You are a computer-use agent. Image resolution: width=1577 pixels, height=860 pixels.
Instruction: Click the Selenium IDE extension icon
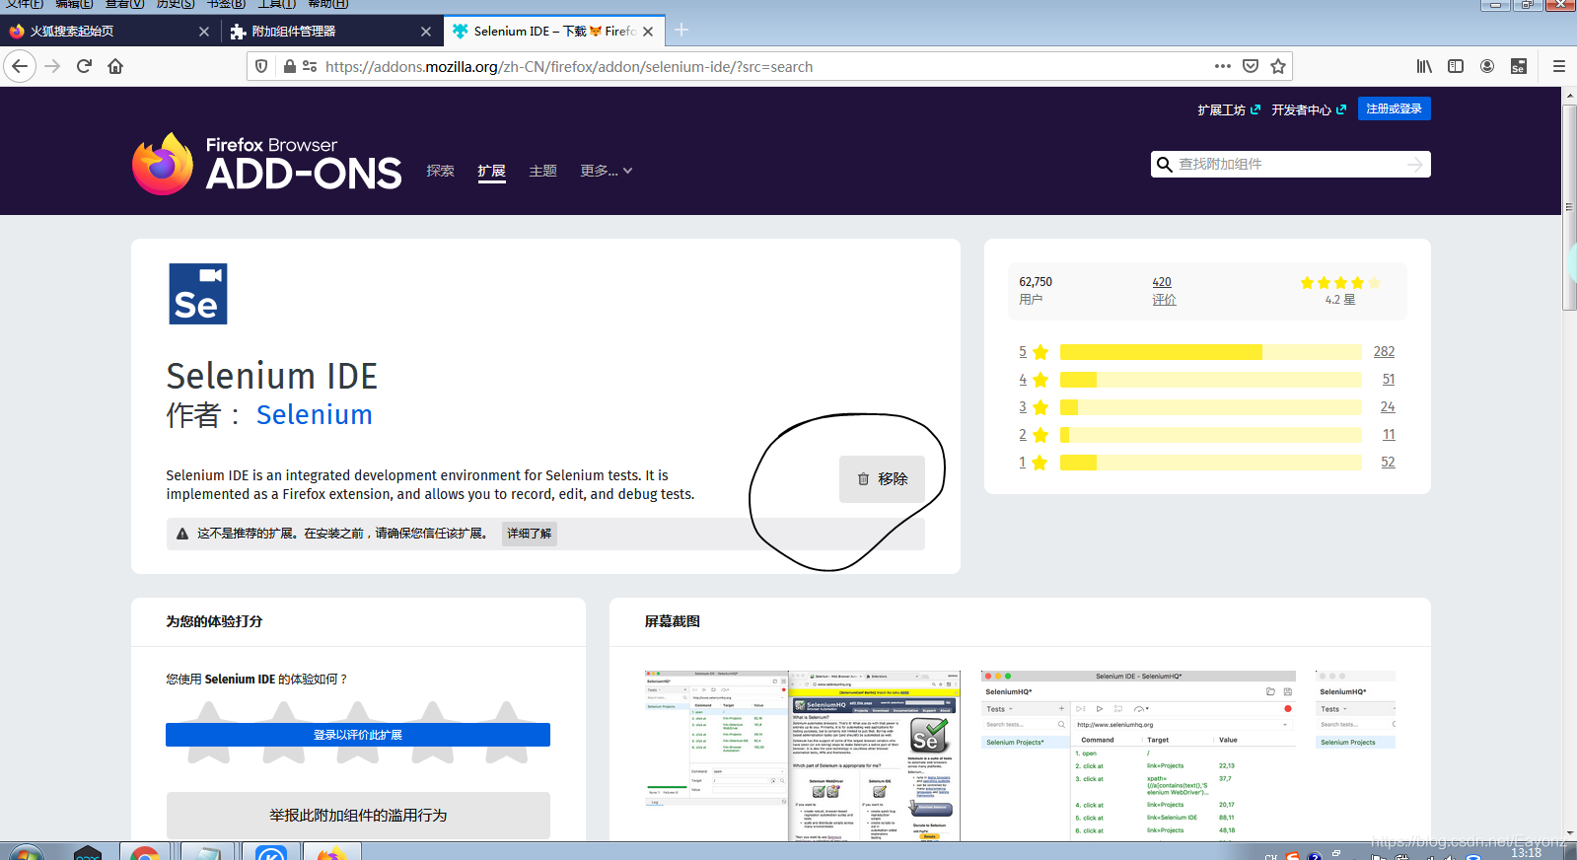click(198, 294)
